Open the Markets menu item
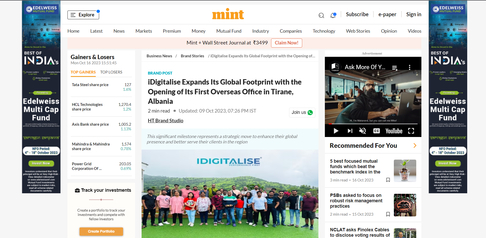The height and width of the screenshot is (238, 486). click(x=144, y=31)
